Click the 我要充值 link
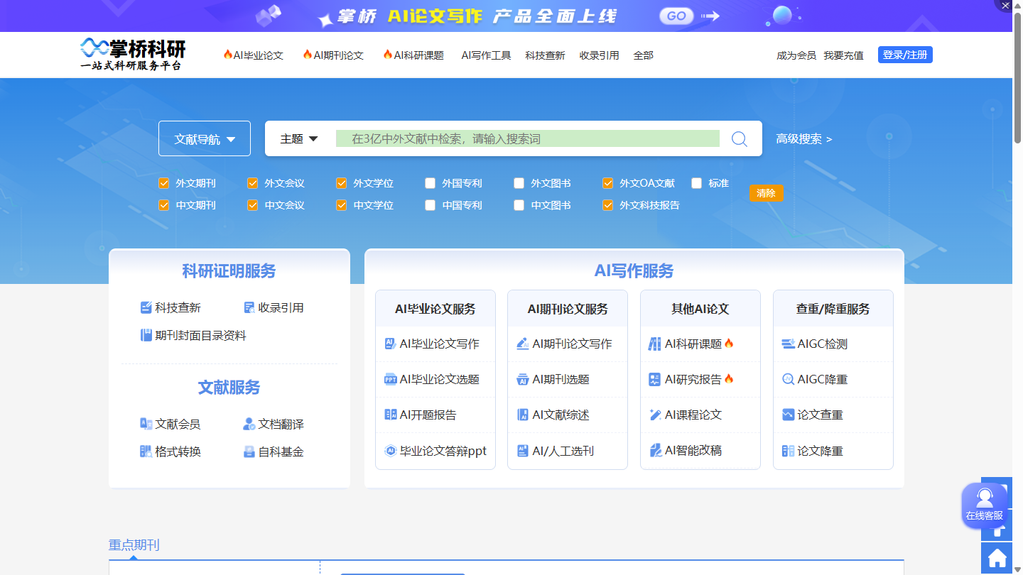1023x575 pixels. tap(843, 55)
